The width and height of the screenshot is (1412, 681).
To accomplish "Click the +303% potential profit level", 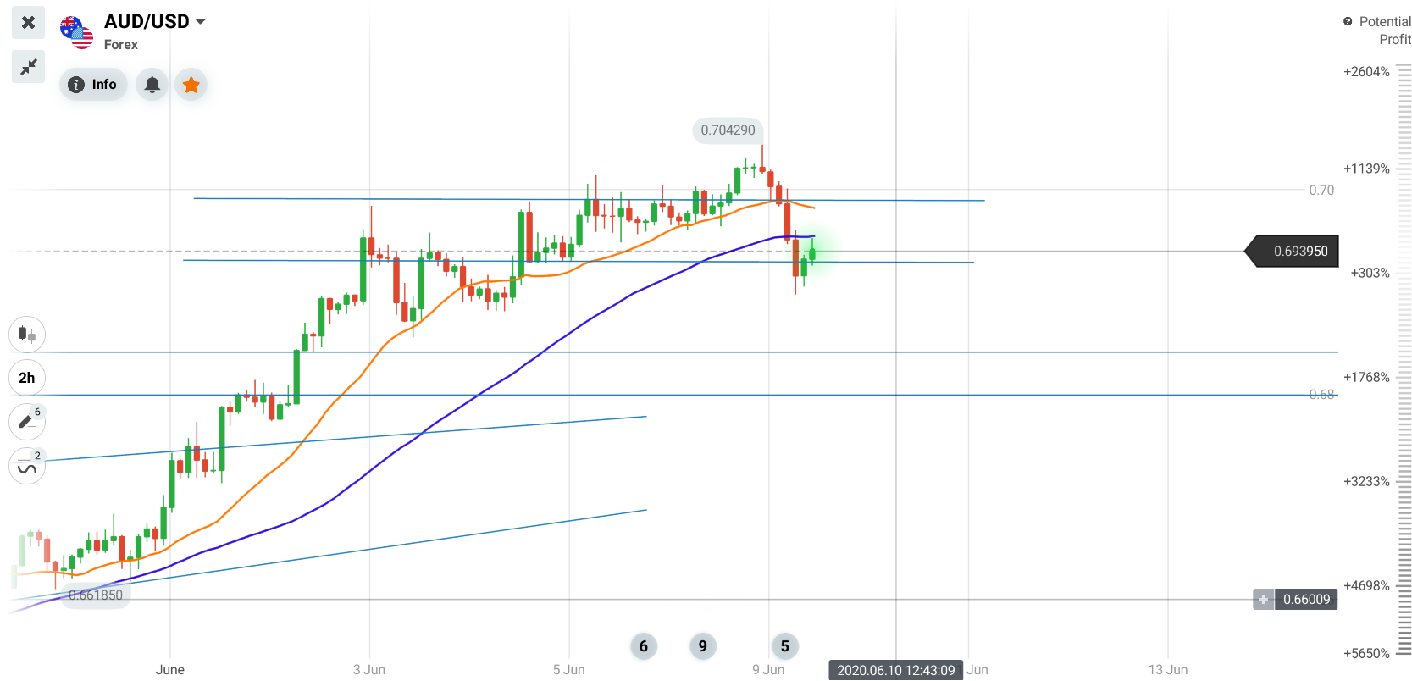I will (1370, 273).
